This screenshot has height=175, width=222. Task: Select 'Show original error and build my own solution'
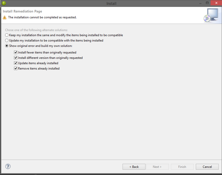tap(7, 46)
